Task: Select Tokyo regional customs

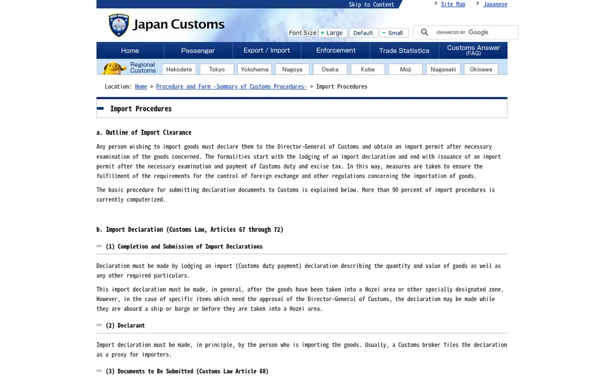Action: [217, 69]
